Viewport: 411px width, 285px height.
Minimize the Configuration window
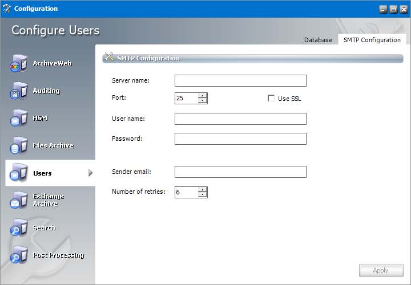tap(383, 10)
